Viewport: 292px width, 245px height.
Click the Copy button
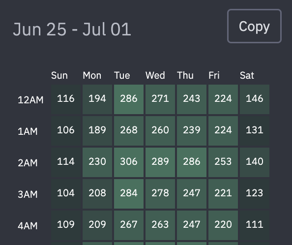pos(254,26)
